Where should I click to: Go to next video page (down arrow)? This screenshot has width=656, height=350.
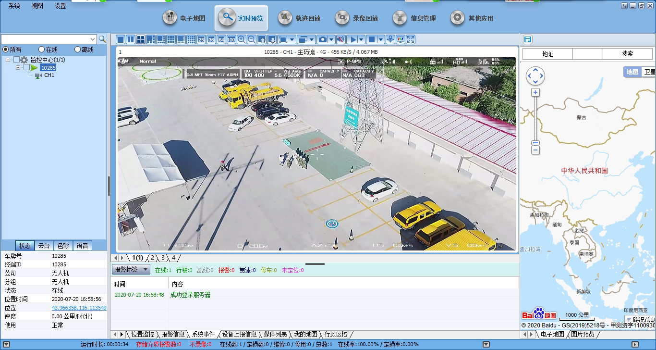click(272, 39)
